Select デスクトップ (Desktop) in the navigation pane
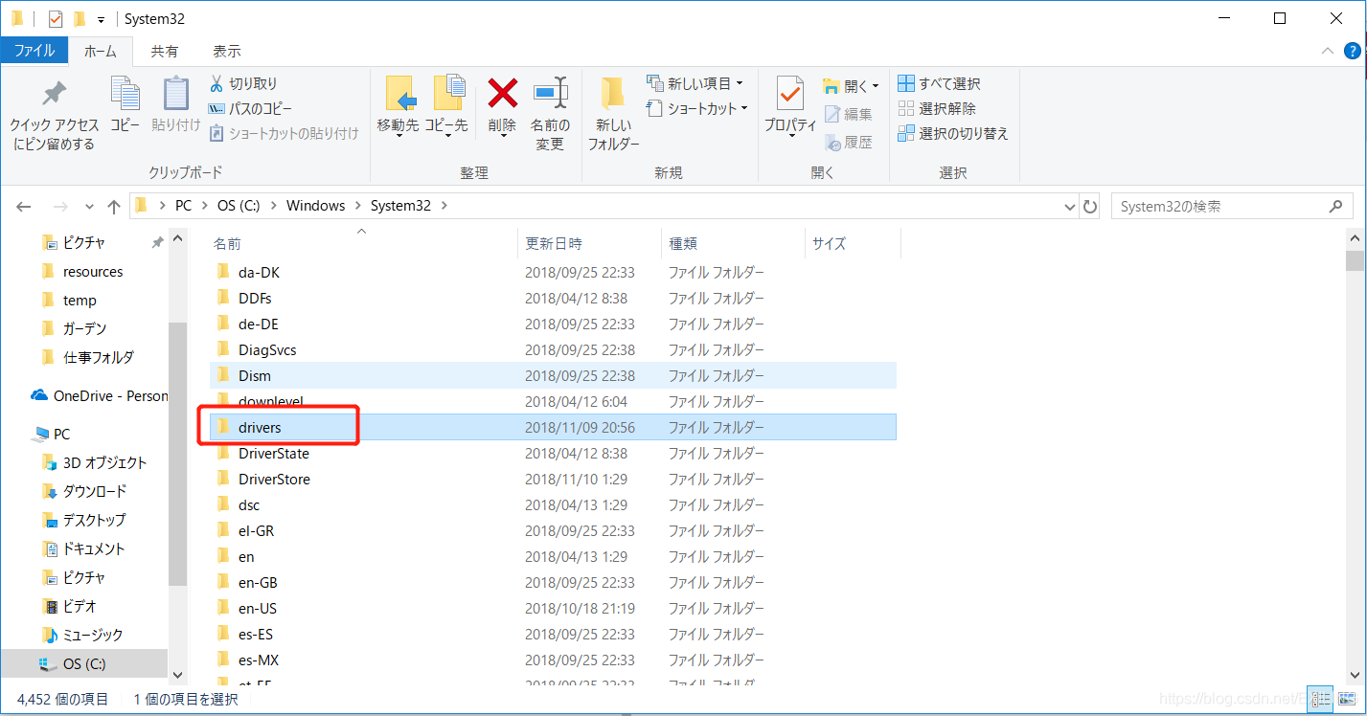This screenshot has height=716, width=1367. coord(83,520)
